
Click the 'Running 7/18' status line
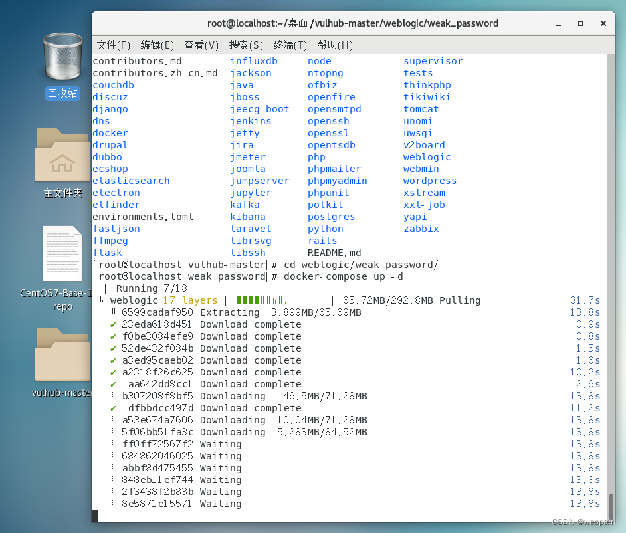point(152,288)
